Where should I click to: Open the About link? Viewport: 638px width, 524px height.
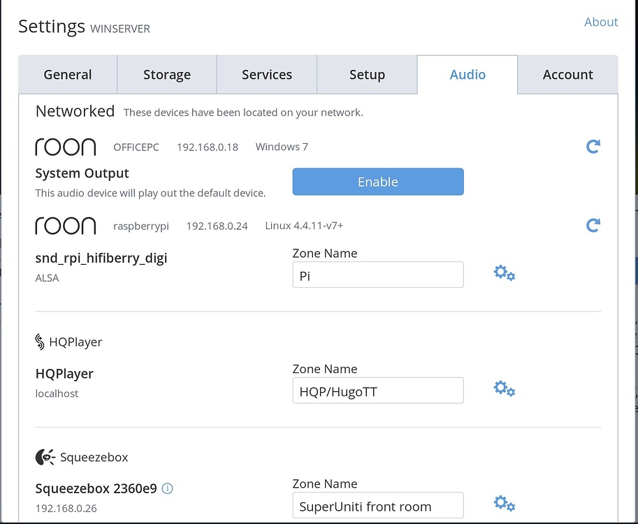click(600, 22)
